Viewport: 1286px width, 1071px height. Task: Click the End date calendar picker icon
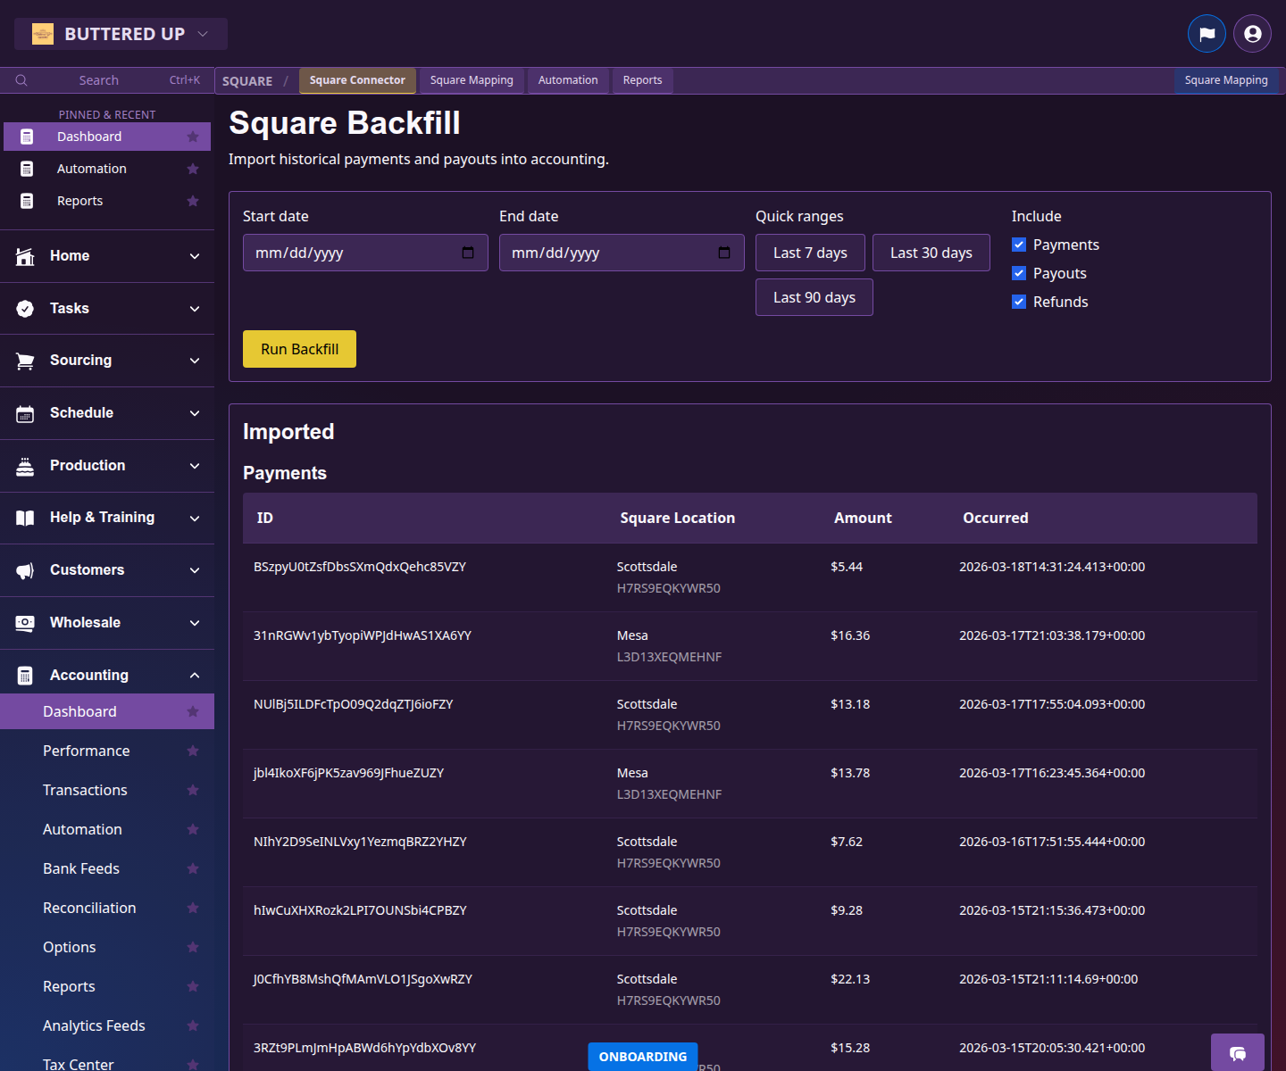click(x=724, y=253)
